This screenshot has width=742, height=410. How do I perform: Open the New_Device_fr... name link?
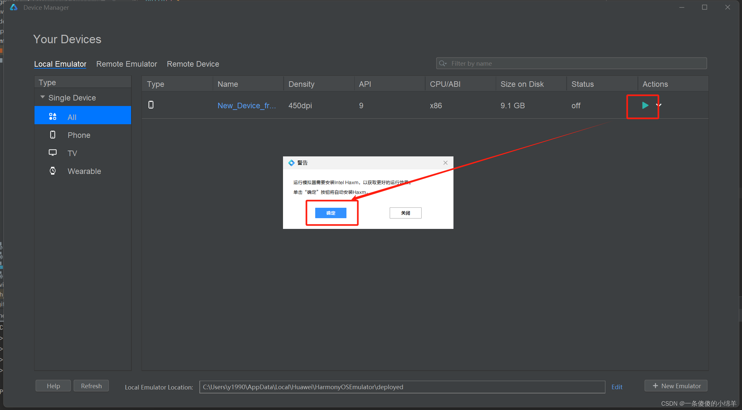point(247,106)
